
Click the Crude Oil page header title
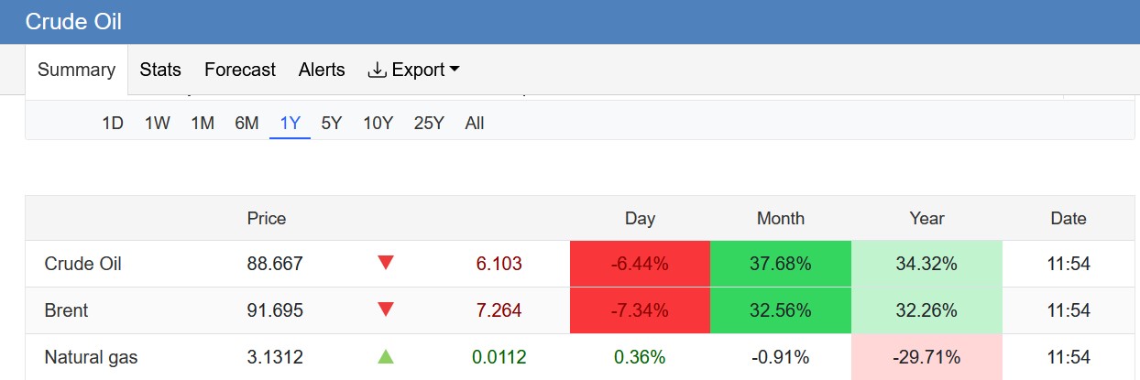73,22
